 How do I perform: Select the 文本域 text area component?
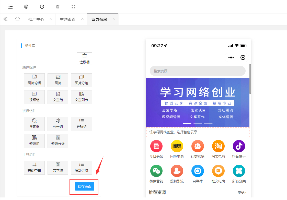(58, 168)
